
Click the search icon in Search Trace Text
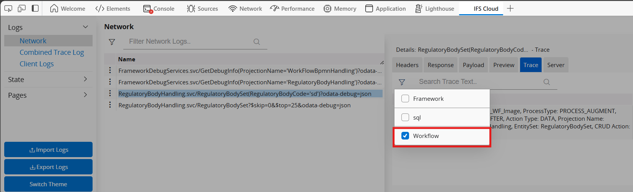(x=547, y=82)
